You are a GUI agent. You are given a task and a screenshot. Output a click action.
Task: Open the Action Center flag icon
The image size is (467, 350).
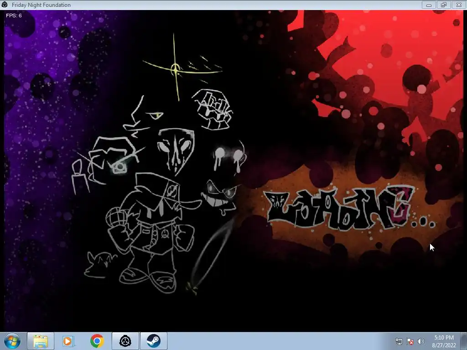[x=410, y=341]
